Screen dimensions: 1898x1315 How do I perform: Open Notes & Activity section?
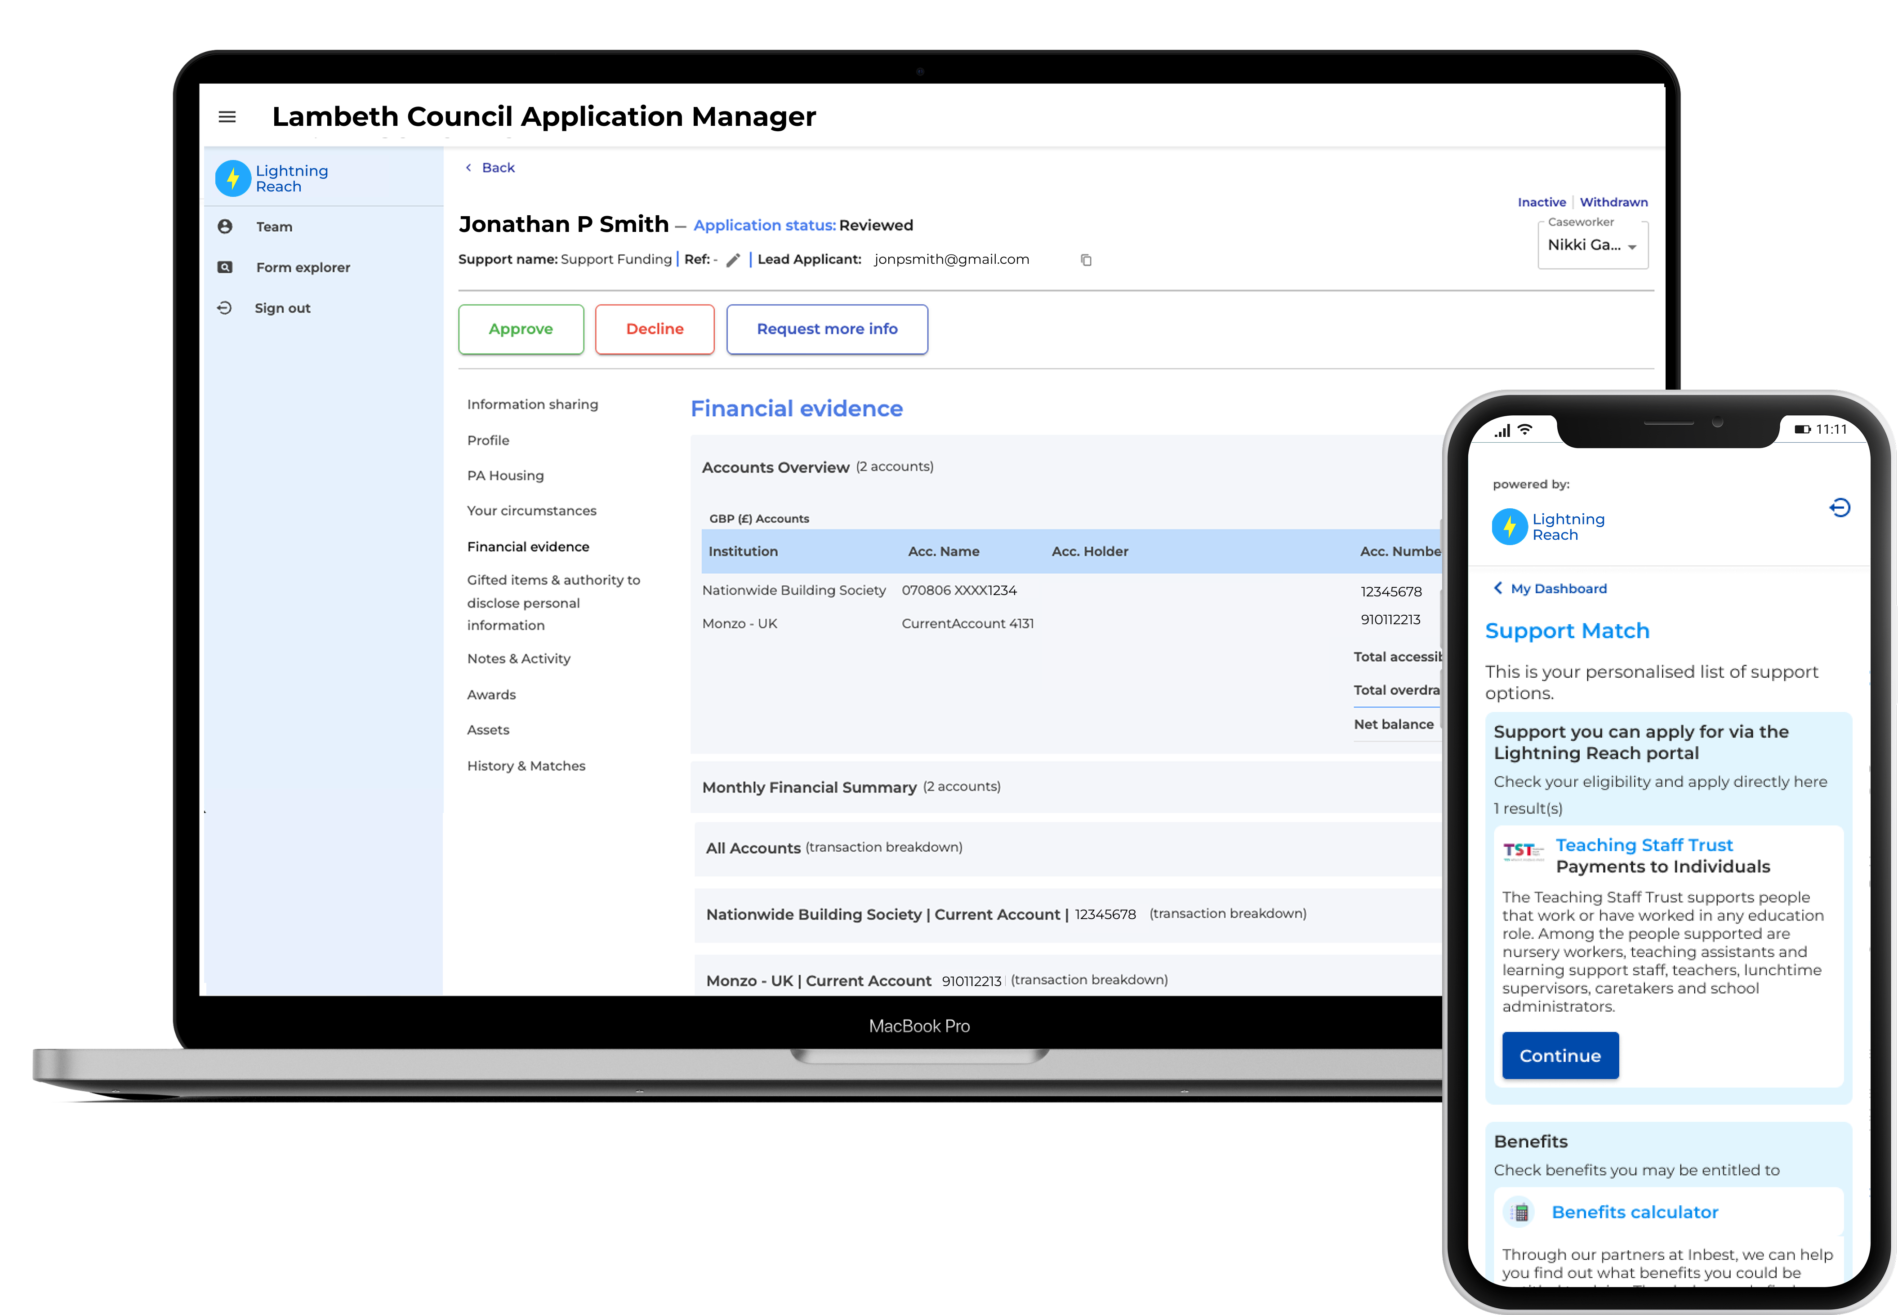pos(518,659)
